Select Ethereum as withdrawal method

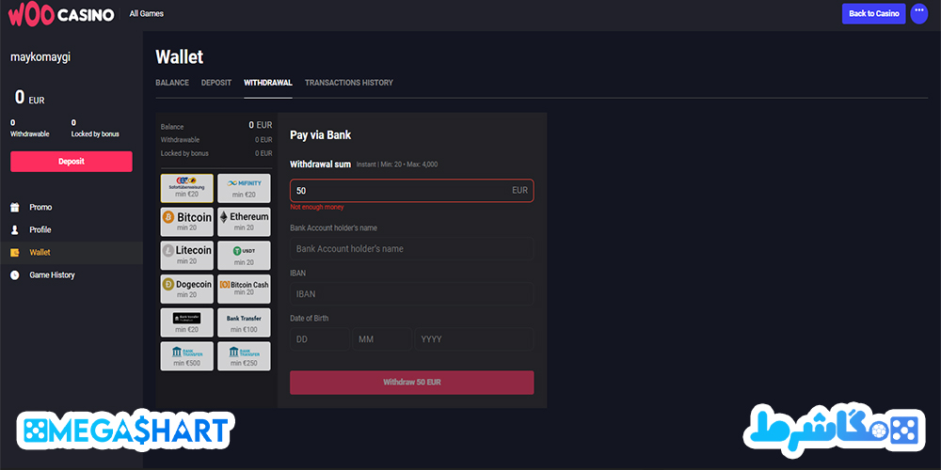pos(244,222)
